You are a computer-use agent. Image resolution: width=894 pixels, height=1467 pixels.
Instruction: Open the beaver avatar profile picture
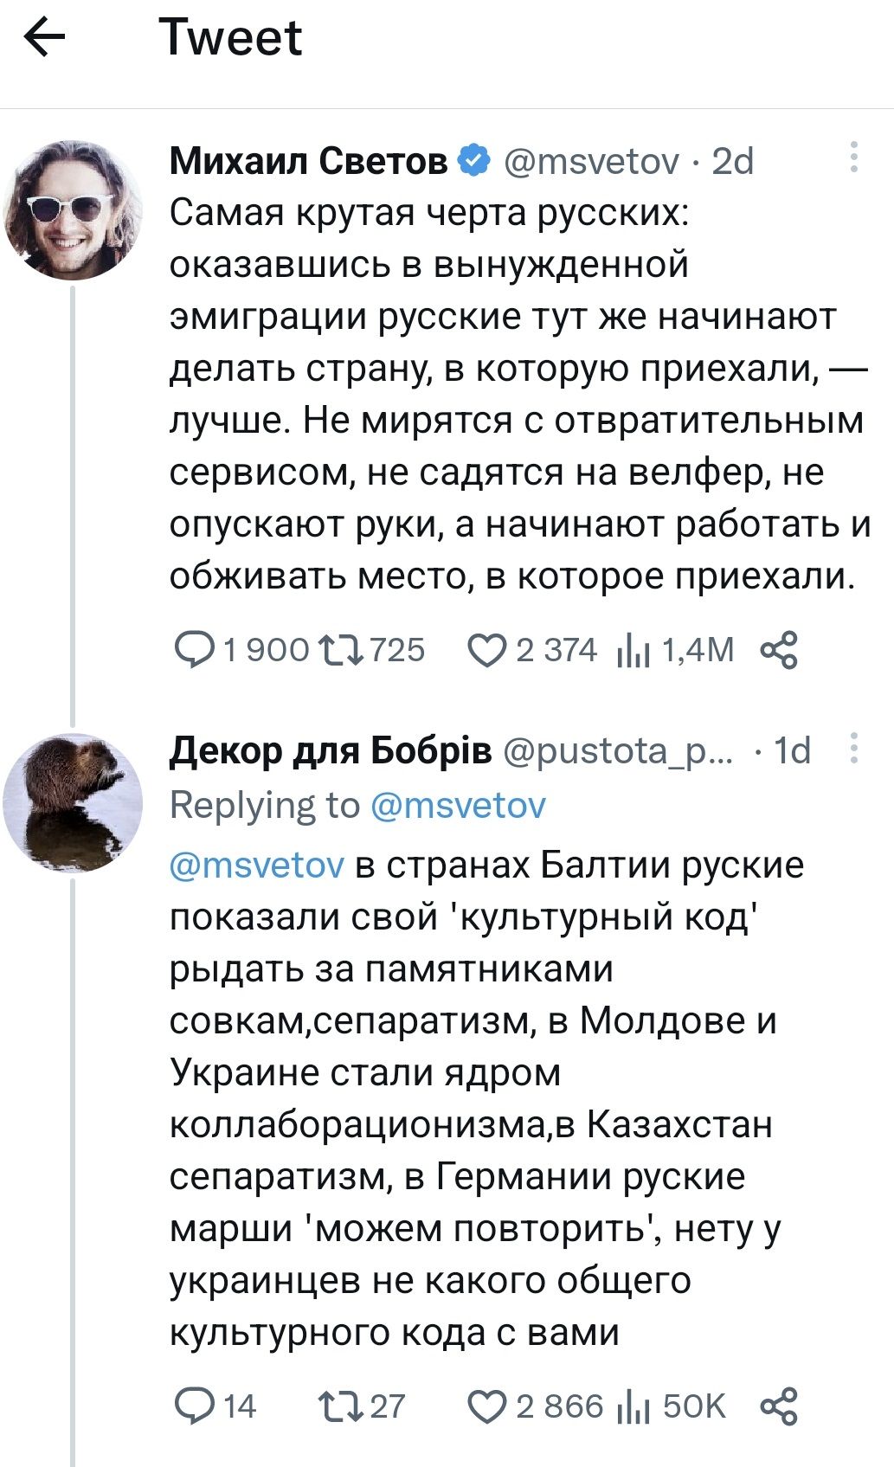click(74, 802)
